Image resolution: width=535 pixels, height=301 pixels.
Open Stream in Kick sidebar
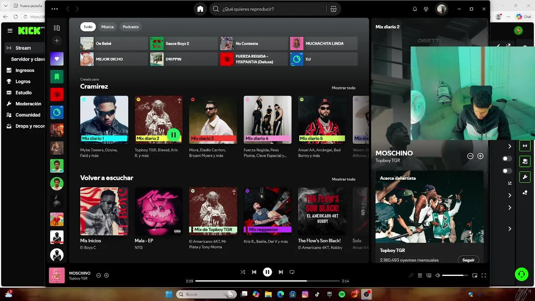pyautogui.click(x=25, y=48)
